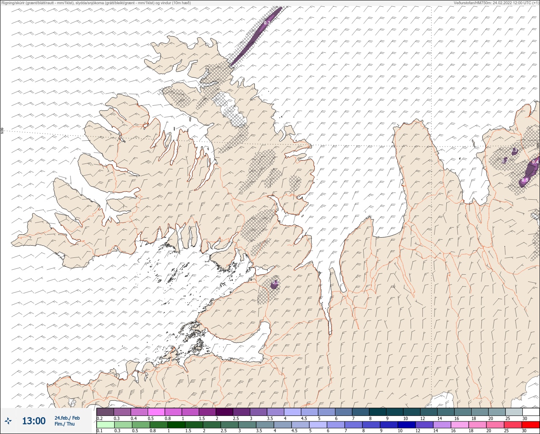This screenshot has width=540, height=434.
Task: Select upper legend blue-grey swatch labeled 7
Action: pyautogui.click(x=361, y=412)
